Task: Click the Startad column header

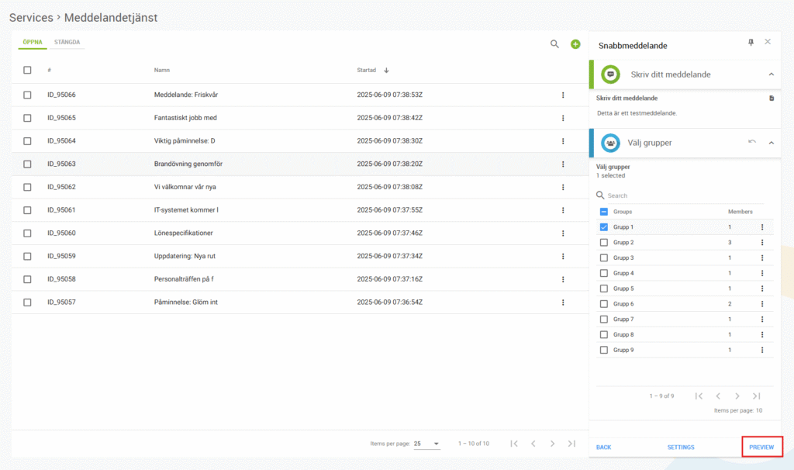Action: coord(366,71)
